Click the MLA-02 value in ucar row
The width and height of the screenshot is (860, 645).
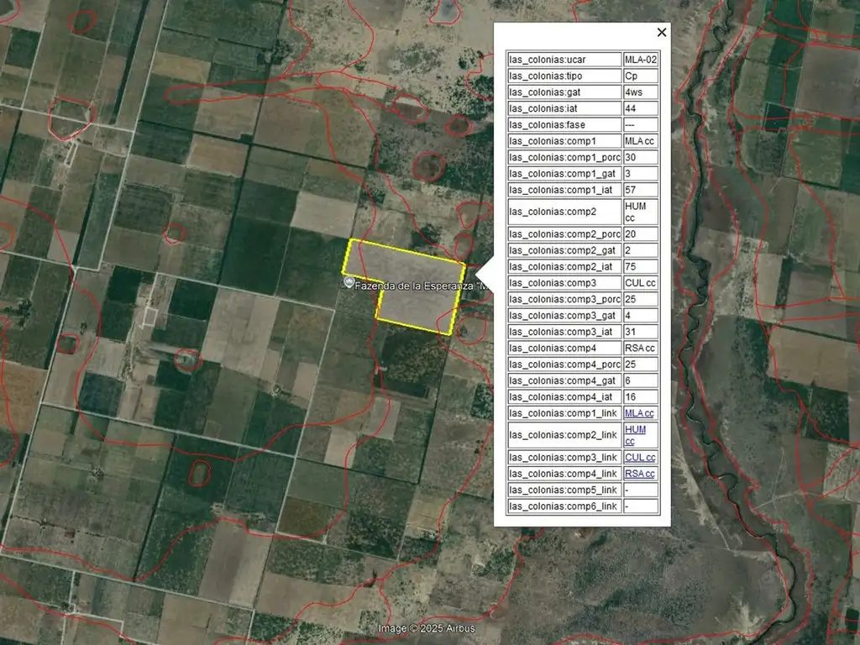tap(640, 60)
